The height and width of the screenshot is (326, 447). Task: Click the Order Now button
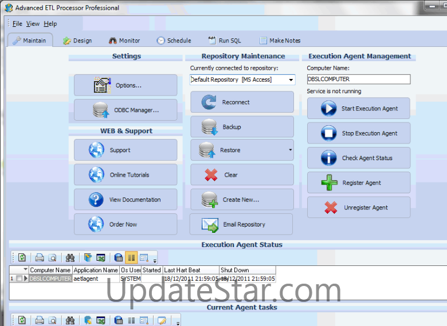126,224
